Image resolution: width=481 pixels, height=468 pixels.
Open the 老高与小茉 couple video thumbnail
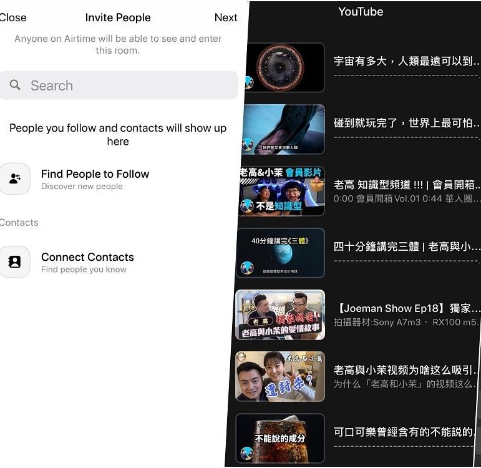point(281,376)
